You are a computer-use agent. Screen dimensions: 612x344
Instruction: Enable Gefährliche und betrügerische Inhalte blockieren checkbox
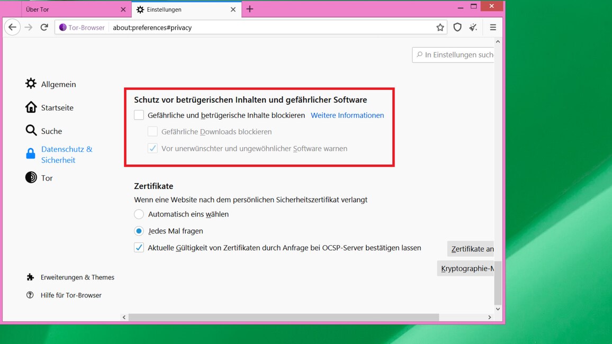[x=139, y=115]
